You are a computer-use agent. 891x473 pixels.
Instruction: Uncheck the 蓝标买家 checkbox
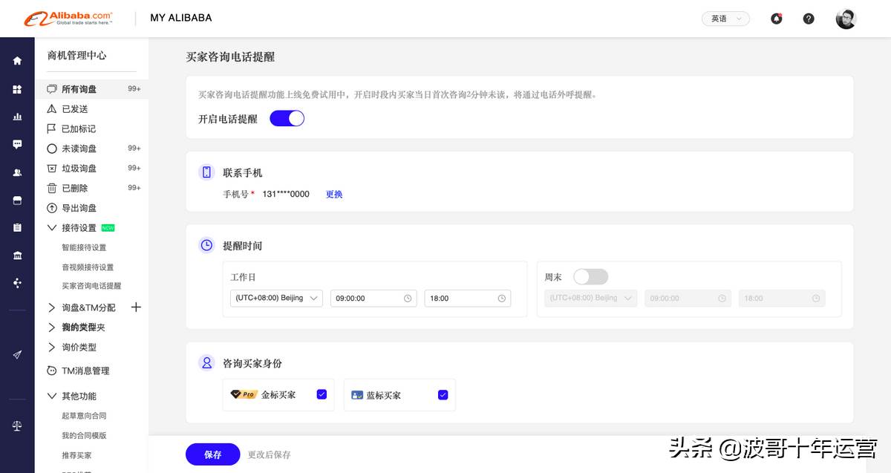(x=443, y=395)
